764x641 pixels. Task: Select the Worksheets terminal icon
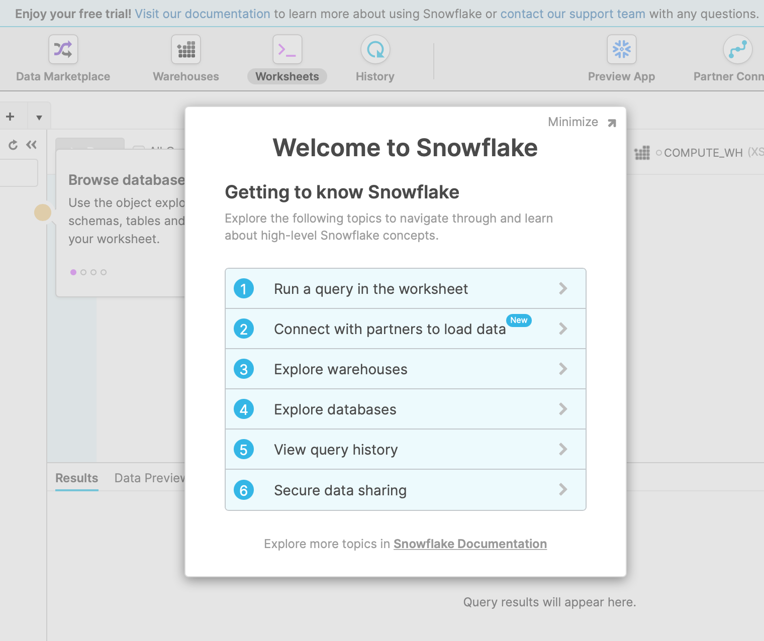tap(287, 50)
